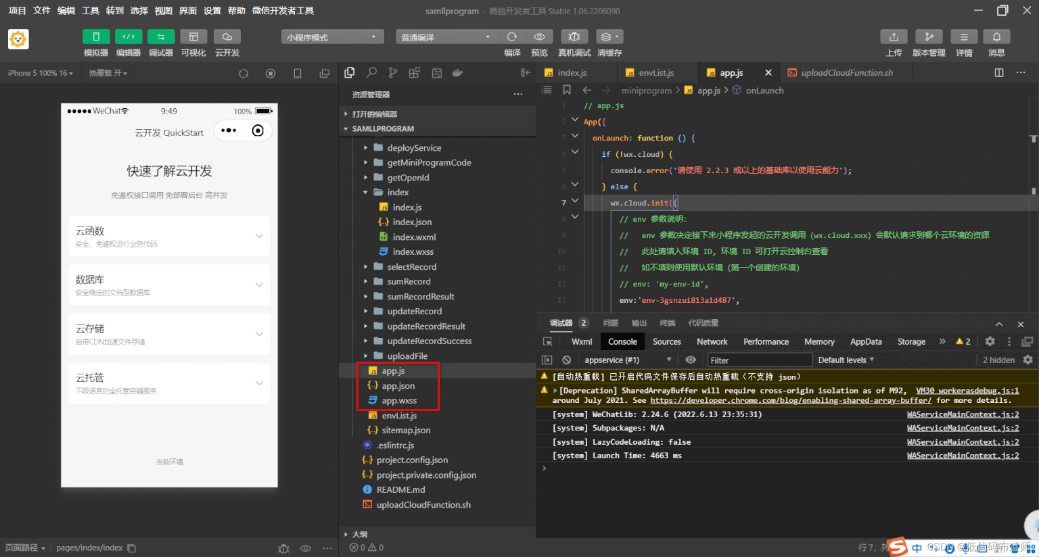1039x557 pixels.
Task: Open WAServiceMainContext.js:2 link for WeChatLib
Action: (x=963, y=414)
